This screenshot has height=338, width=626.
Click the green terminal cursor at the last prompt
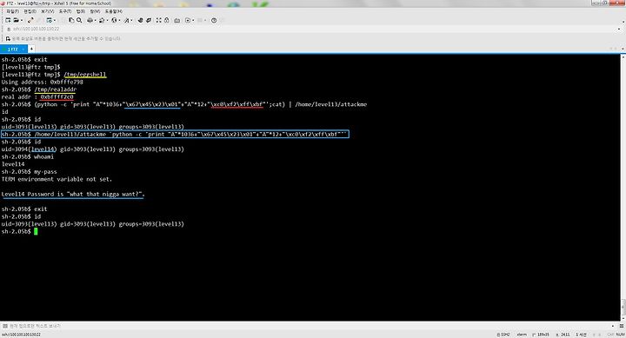click(x=36, y=231)
